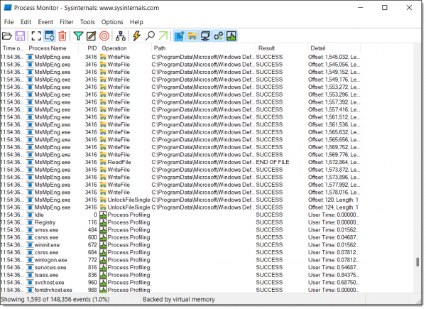Click the Open file toolbar icon
This screenshot has height=309, width=426.
coord(7,36)
